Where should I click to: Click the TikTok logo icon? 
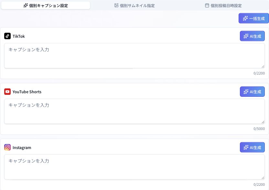[x=7, y=36]
